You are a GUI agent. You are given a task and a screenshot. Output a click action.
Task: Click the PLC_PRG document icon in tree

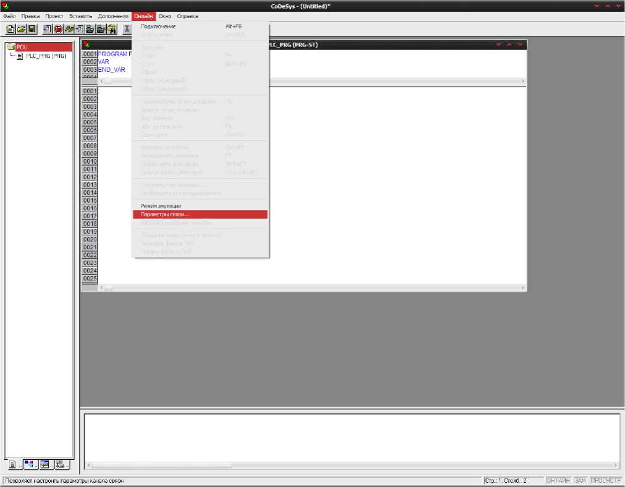tap(20, 56)
